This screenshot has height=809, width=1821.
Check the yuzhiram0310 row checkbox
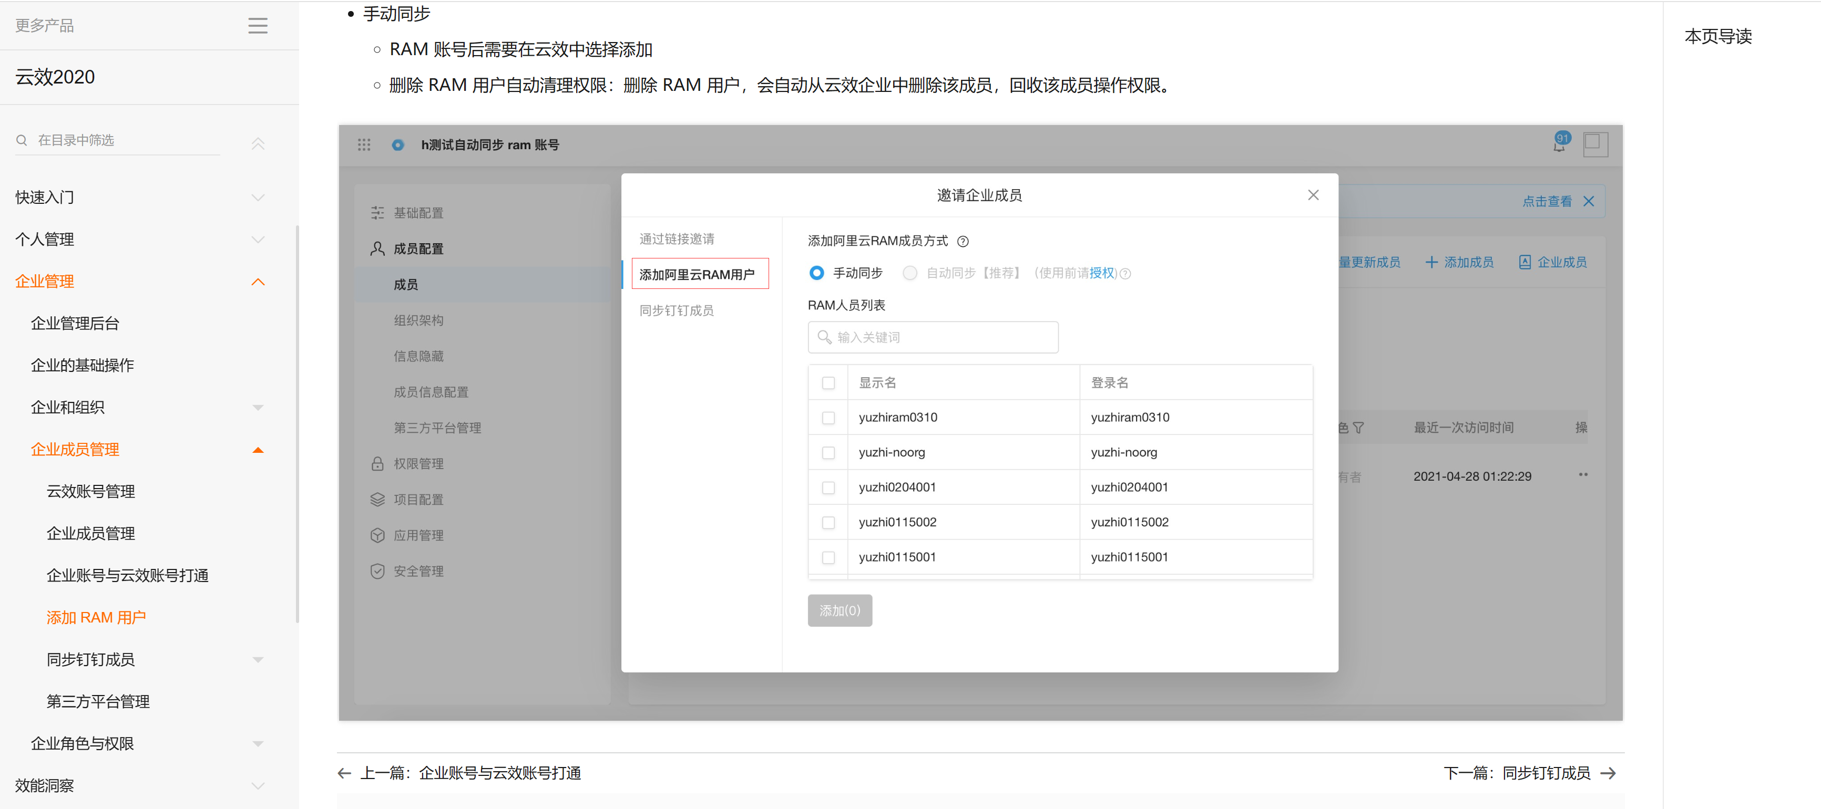[828, 418]
